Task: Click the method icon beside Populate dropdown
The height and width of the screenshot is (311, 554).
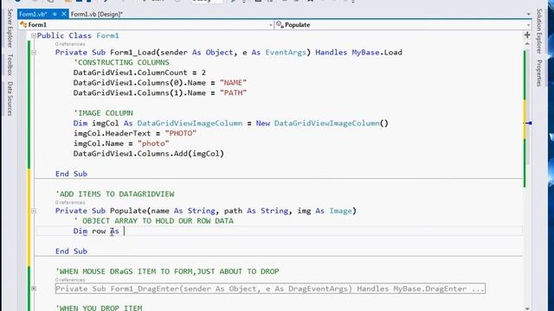Action: [280, 25]
